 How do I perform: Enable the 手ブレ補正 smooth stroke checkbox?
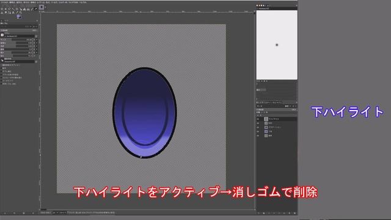click(x=1, y=71)
